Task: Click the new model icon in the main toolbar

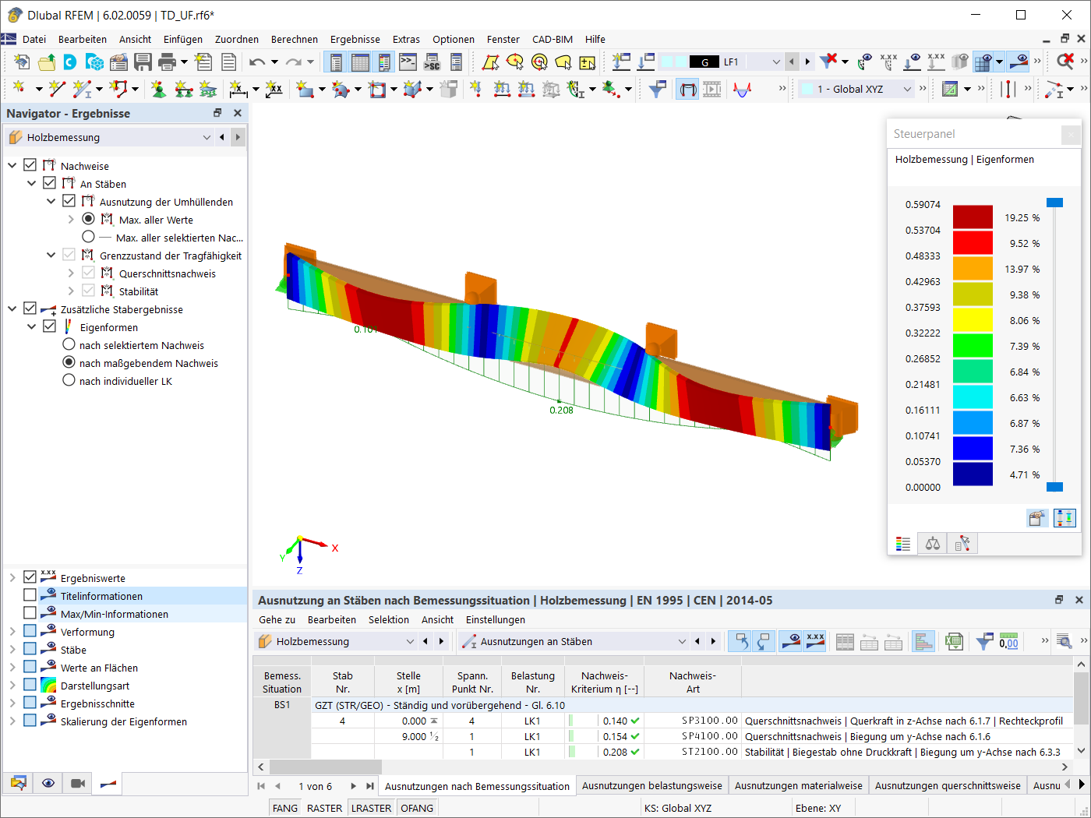Action: click(22, 62)
